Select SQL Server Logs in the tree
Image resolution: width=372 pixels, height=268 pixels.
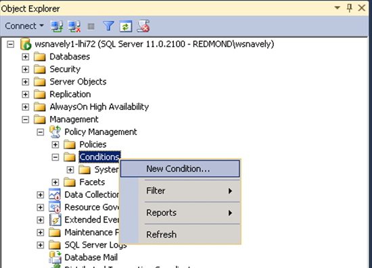coord(95,245)
